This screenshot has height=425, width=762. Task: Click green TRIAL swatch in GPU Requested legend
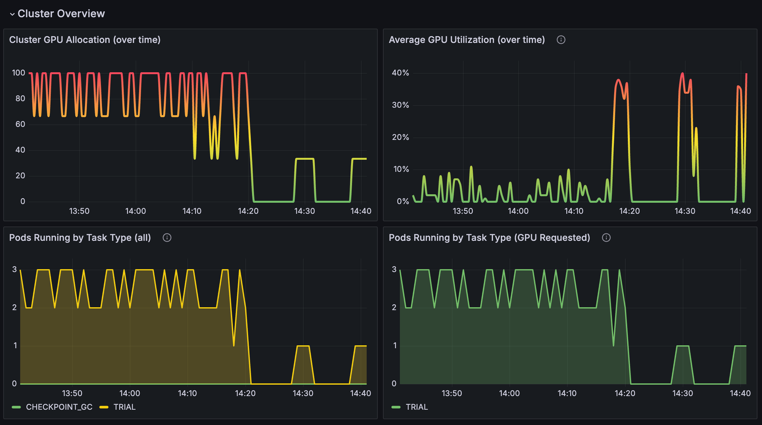(396, 407)
